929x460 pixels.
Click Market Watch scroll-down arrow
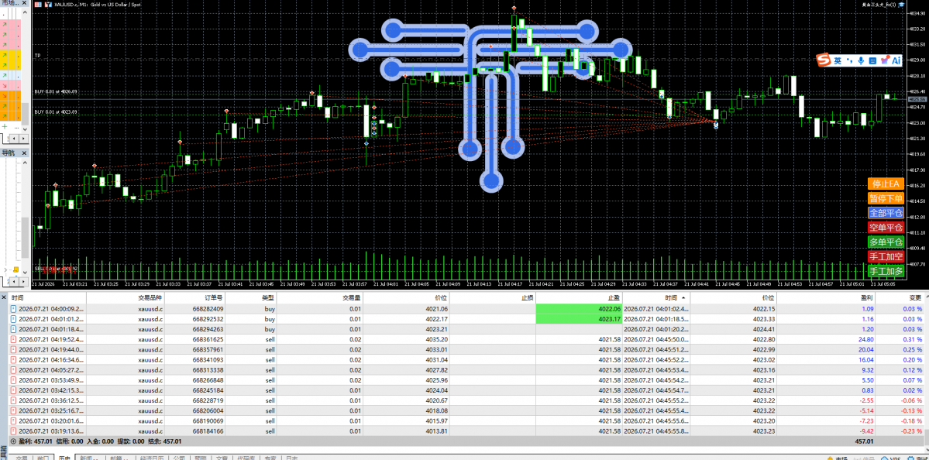(26, 129)
